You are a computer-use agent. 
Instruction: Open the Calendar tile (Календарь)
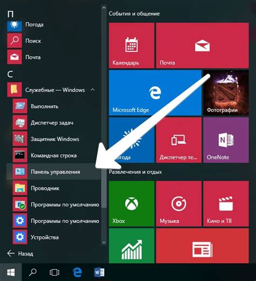tap(131, 45)
